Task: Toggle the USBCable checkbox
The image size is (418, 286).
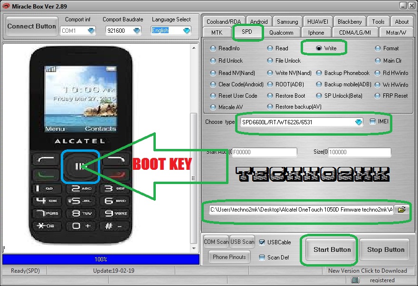Action: click(262, 242)
